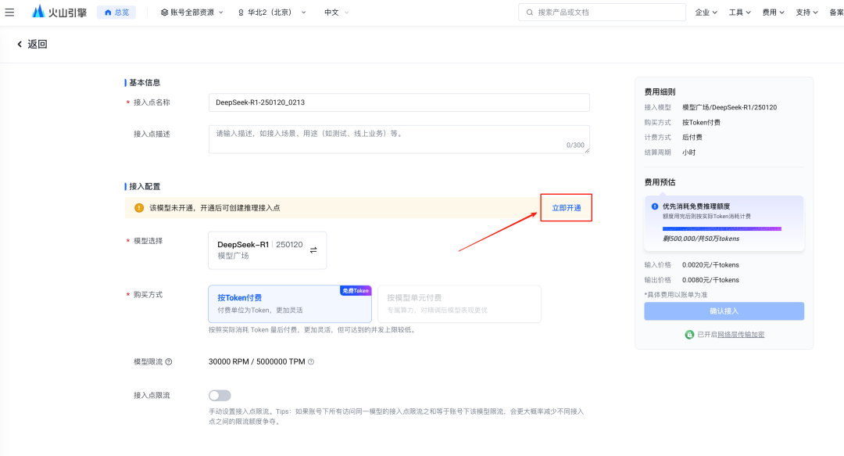The height and width of the screenshot is (456, 844).
Task: Open the 费用 menu
Action: click(x=773, y=12)
